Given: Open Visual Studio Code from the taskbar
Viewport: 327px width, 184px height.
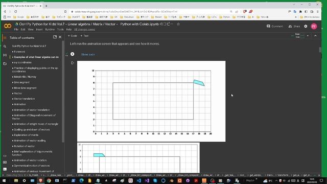Looking at the screenshot, I should coord(138,180).
